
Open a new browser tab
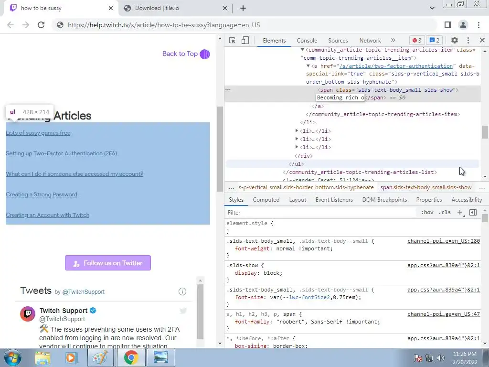pos(243,9)
